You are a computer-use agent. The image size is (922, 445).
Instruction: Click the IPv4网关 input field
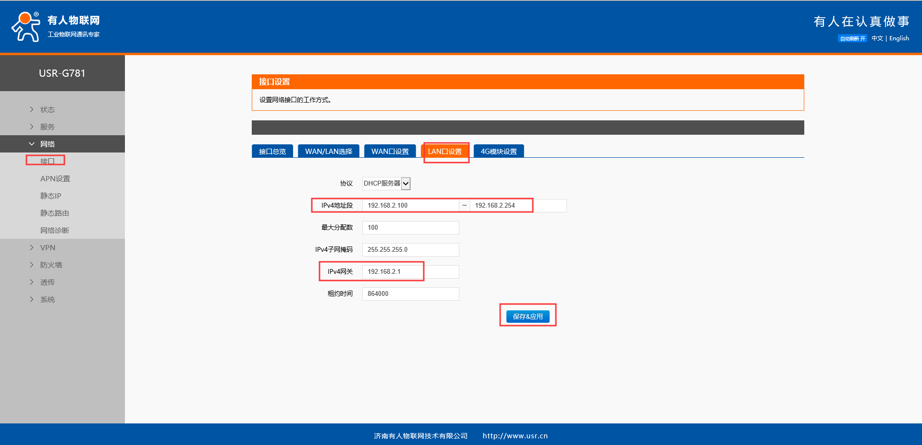(410, 271)
